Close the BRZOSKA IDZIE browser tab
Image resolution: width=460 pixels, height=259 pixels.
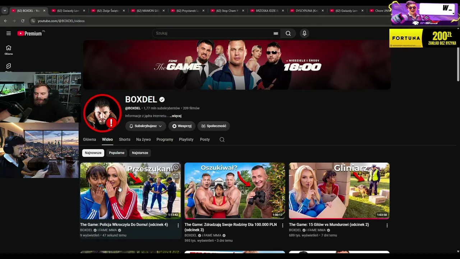pos(283,11)
